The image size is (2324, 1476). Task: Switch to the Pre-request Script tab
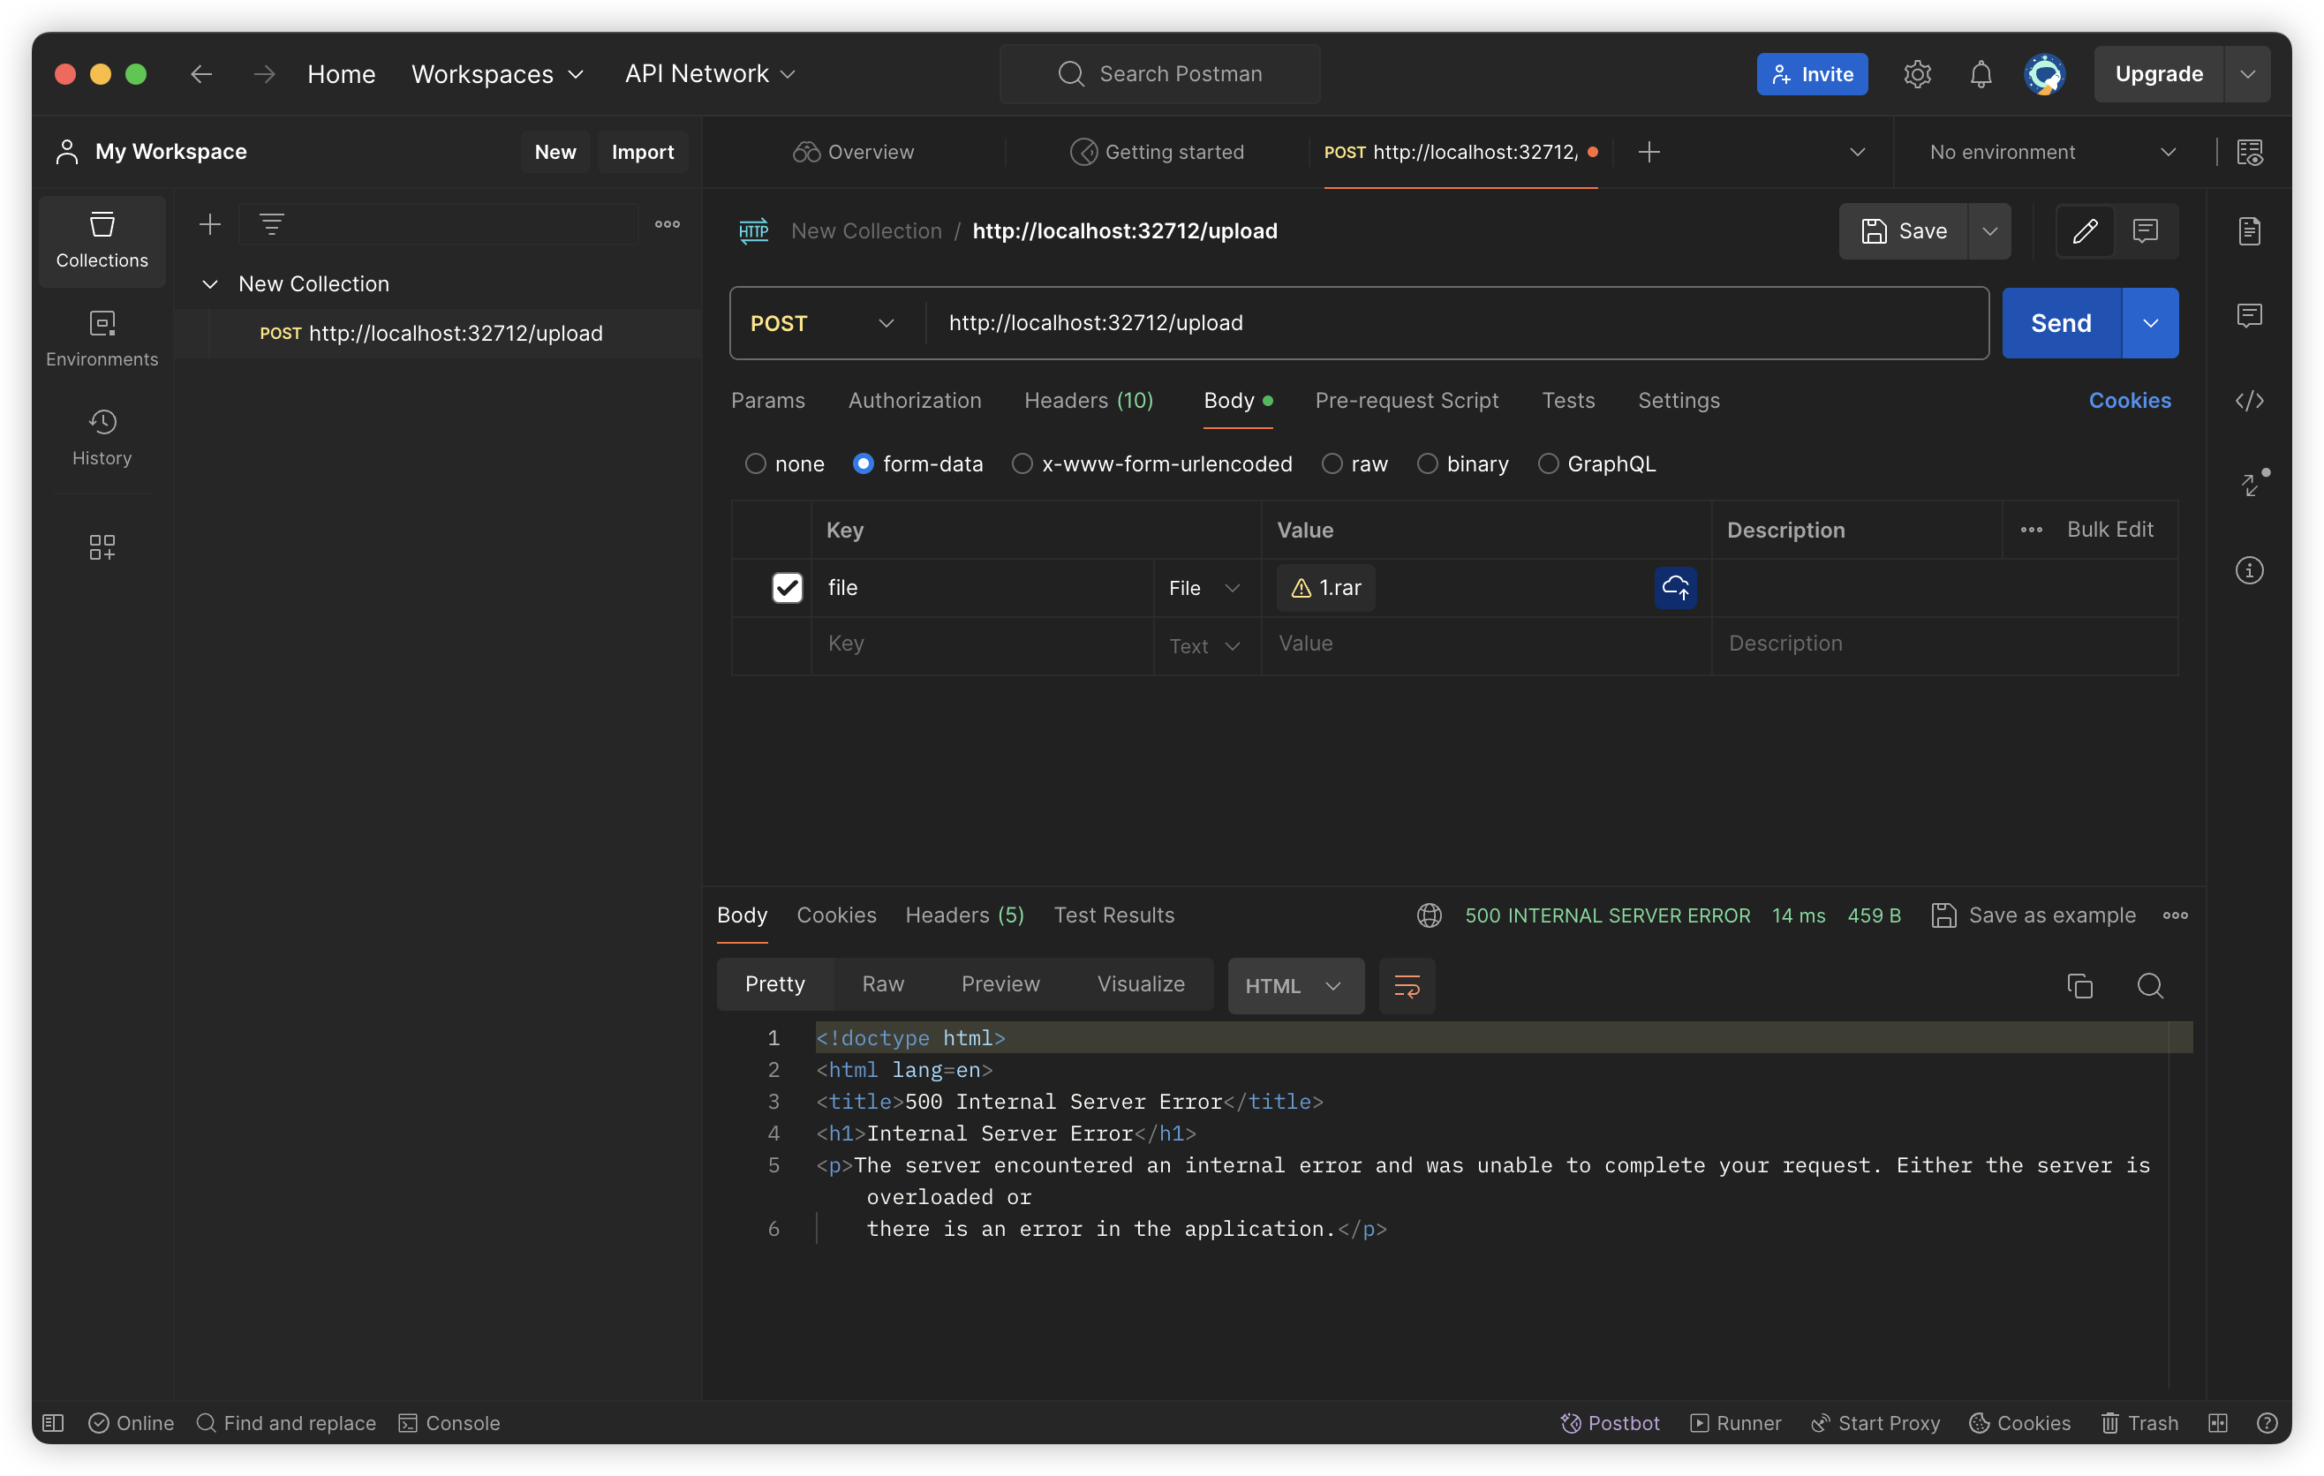(1407, 401)
